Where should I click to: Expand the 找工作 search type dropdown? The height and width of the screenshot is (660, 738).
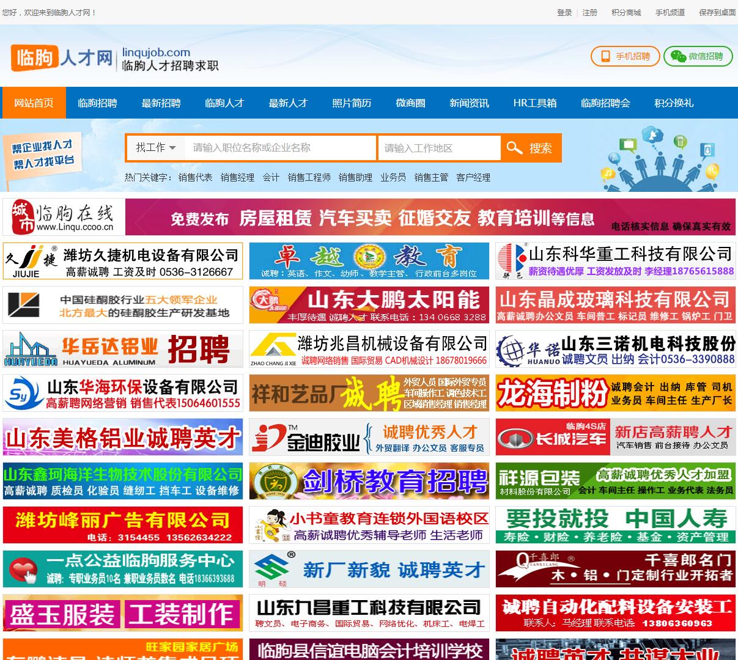click(x=156, y=148)
